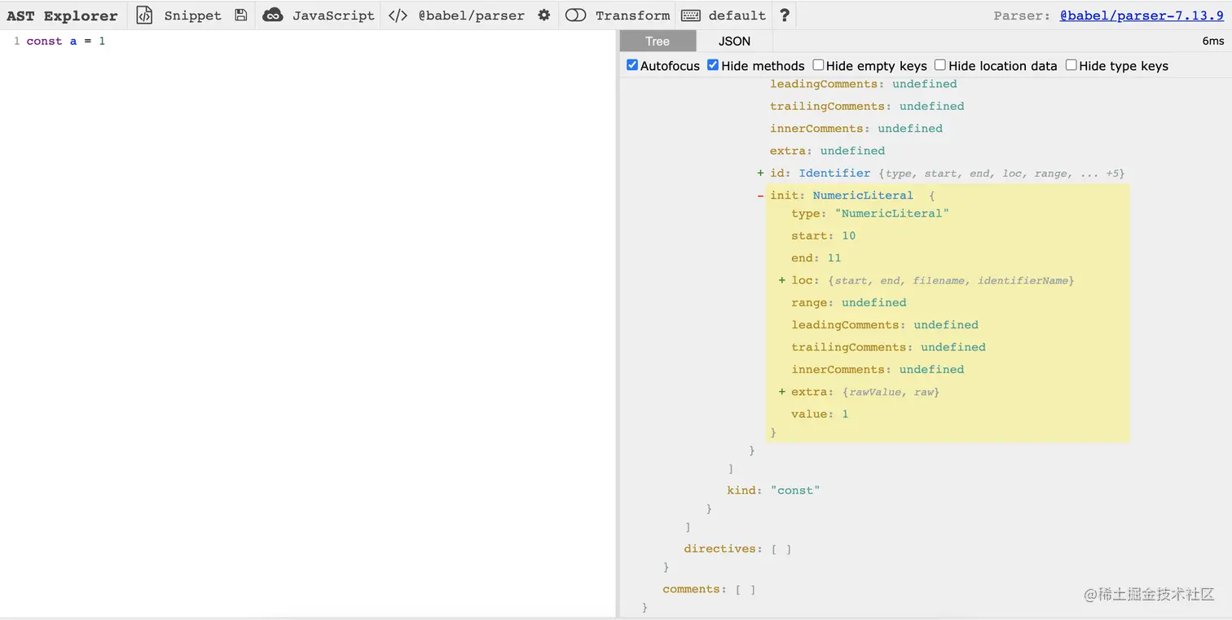Image resolution: width=1232 pixels, height=620 pixels.
Task: Click the Identifier type name
Action: 834,173
